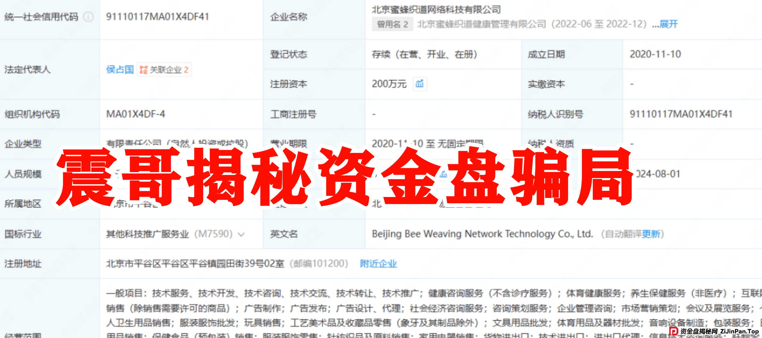Open legal representative 侯占国 profile link
Image resolution: width=762 pixels, height=338 pixels.
120,70
